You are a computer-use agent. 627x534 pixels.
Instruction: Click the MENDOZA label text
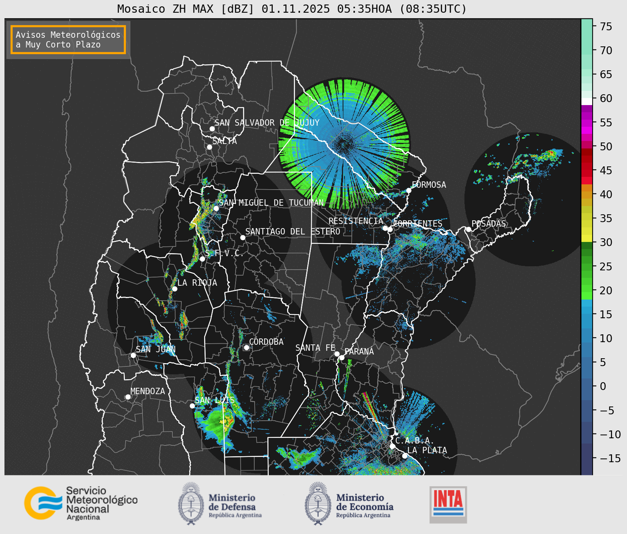(148, 391)
